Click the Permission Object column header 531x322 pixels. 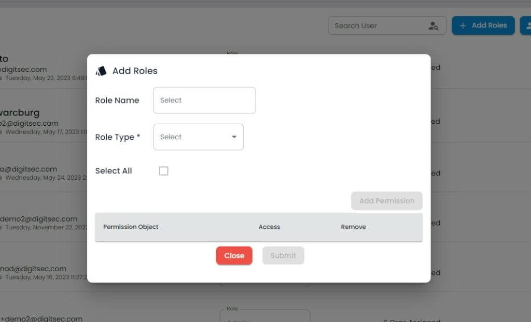(x=131, y=227)
